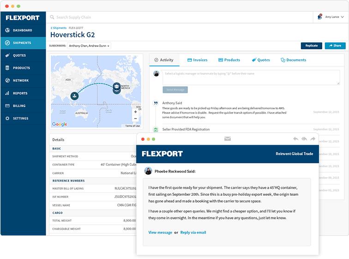The width and height of the screenshot is (349, 259).
Task: Click the message text box in Activity
Action: (x=251, y=78)
